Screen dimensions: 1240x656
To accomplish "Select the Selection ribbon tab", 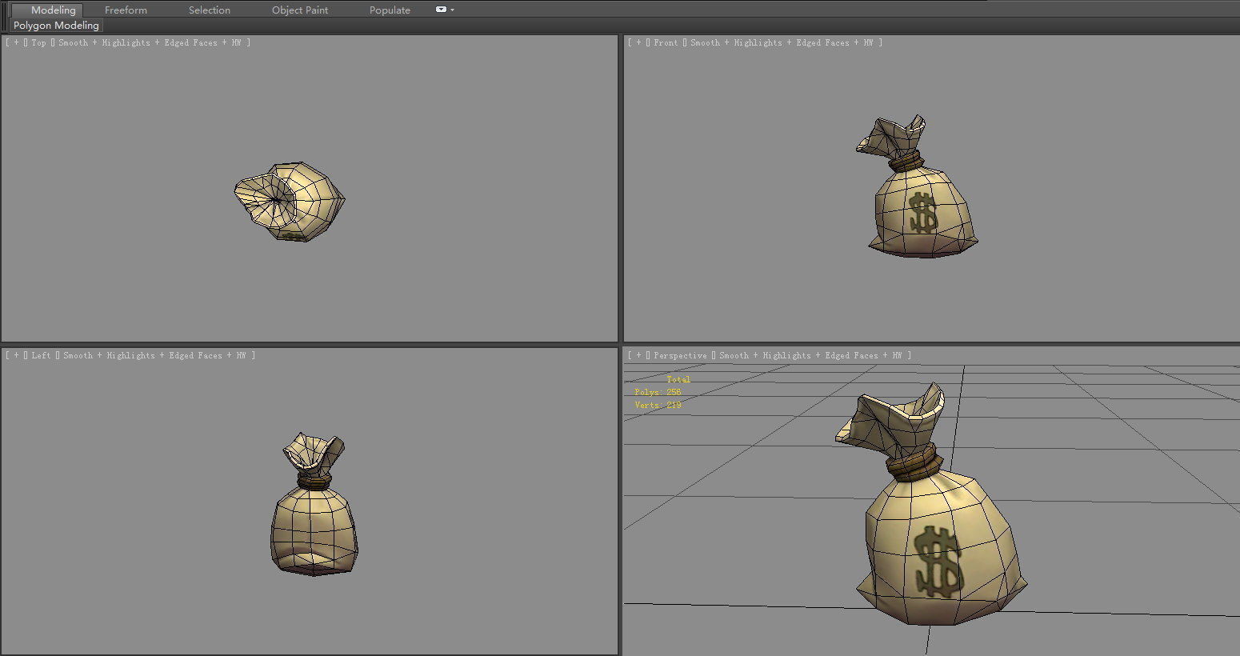I will click(x=210, y=10).
